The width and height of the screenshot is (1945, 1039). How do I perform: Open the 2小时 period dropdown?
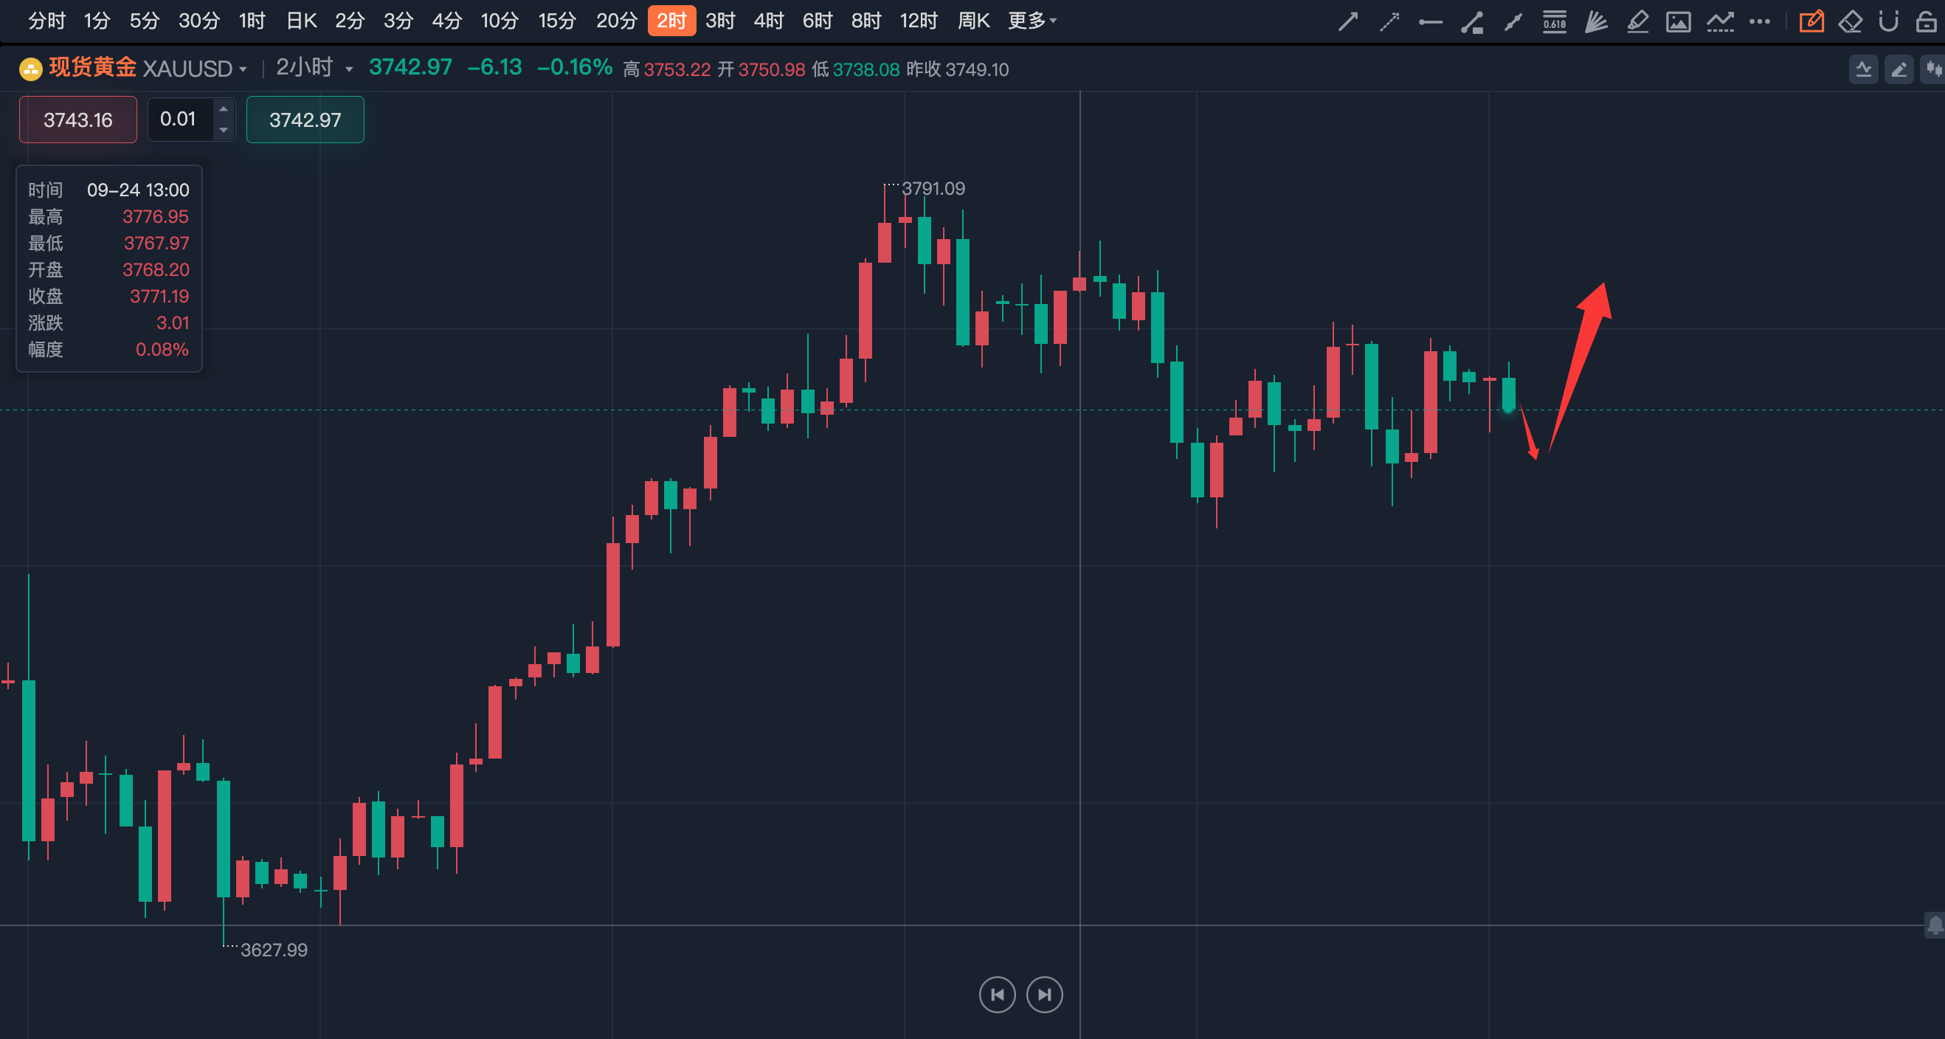pyautogui.click(x=349, y=69)
